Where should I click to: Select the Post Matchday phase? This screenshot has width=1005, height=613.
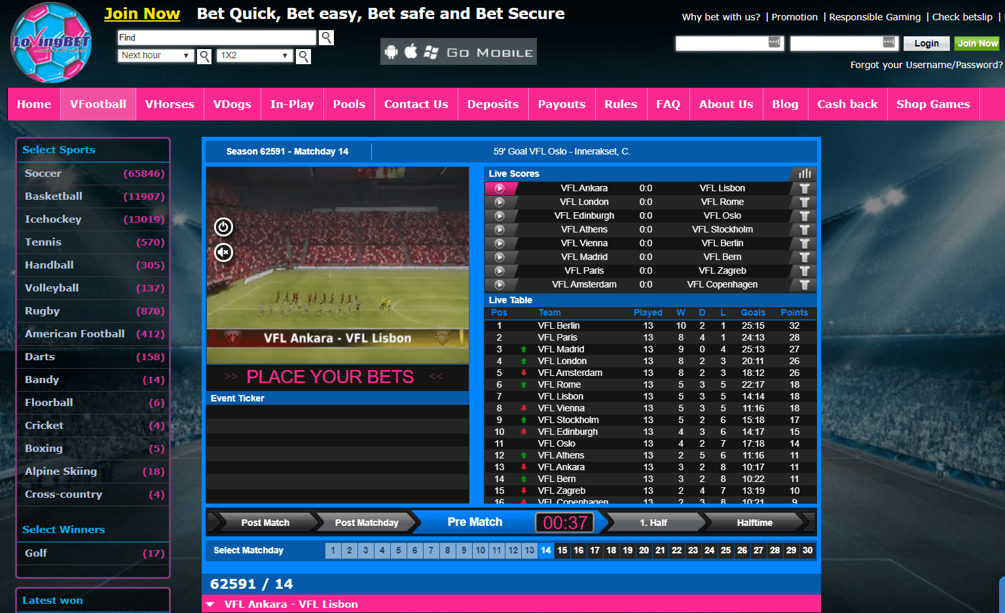pos(367,523)
